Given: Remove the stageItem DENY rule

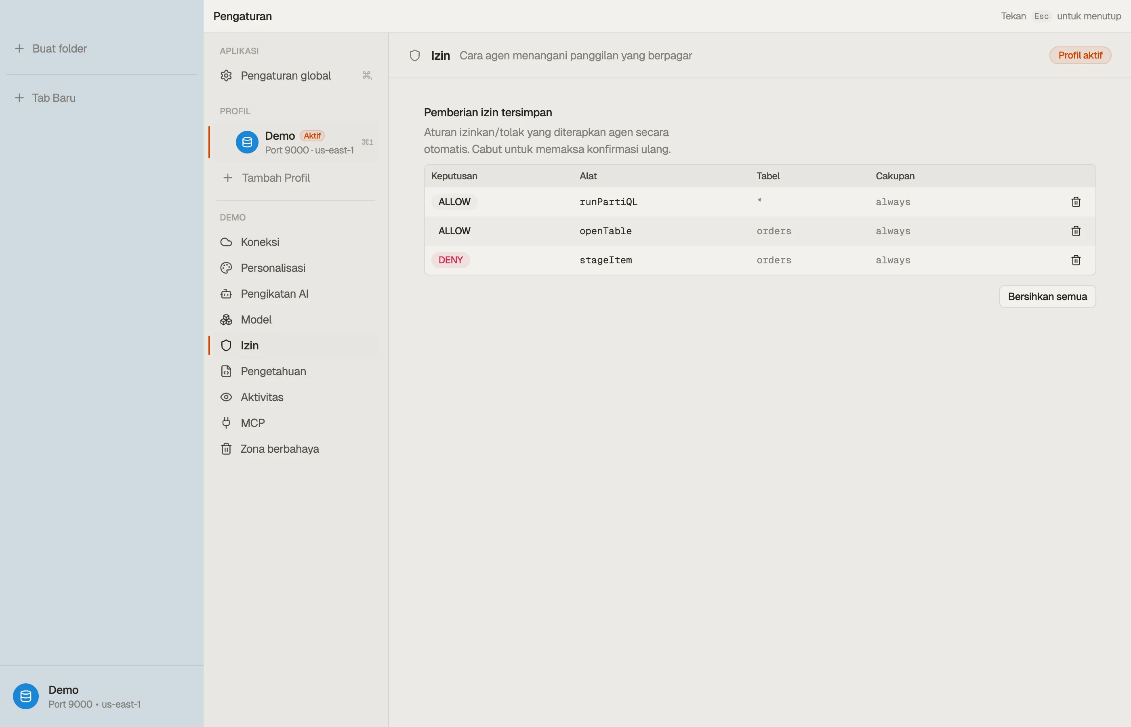Looking at the screenshot, I should coord(1076,260).
